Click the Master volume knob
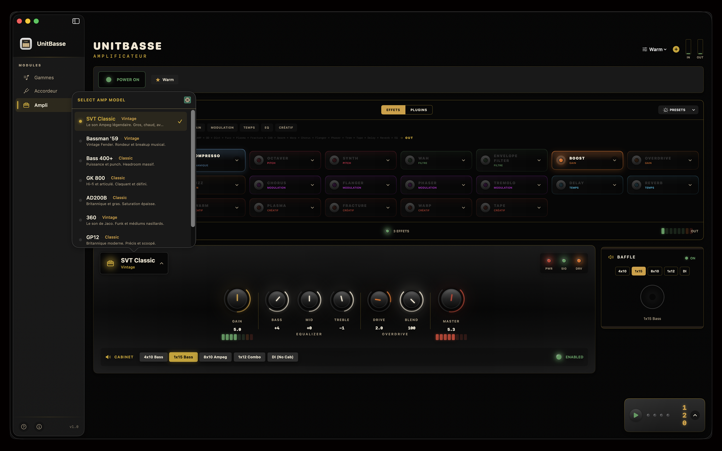 tap(451, 299)
